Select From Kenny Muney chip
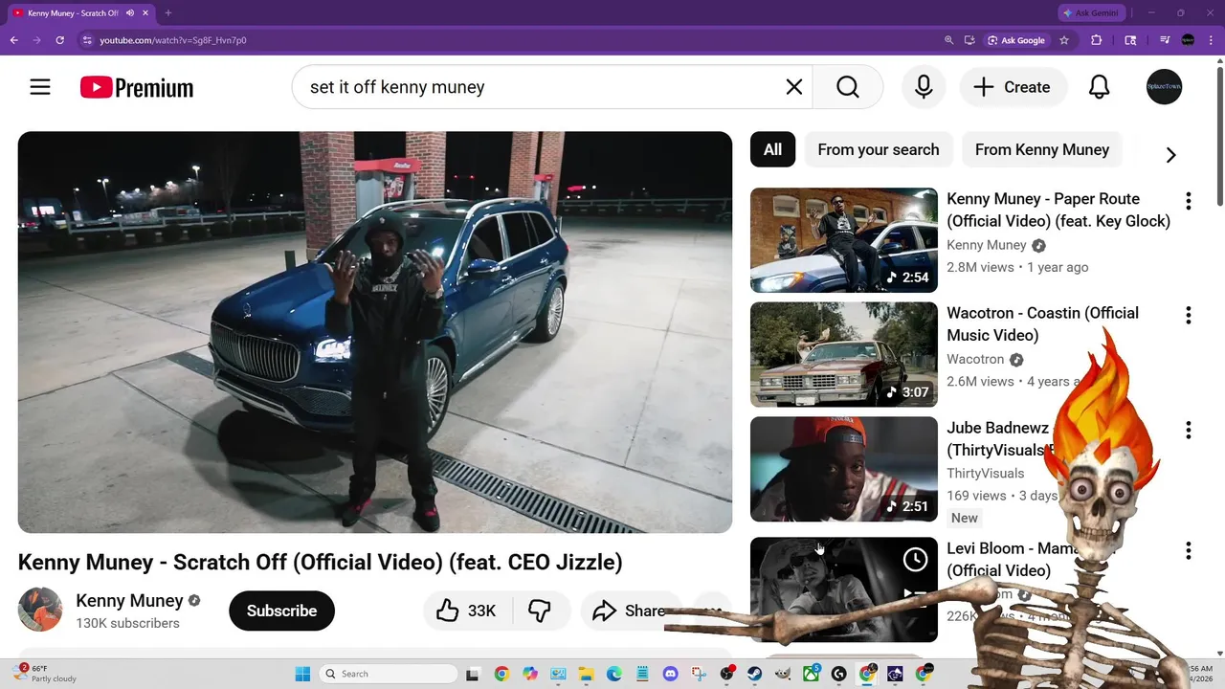1225x689 pixels. (1042, 149)
